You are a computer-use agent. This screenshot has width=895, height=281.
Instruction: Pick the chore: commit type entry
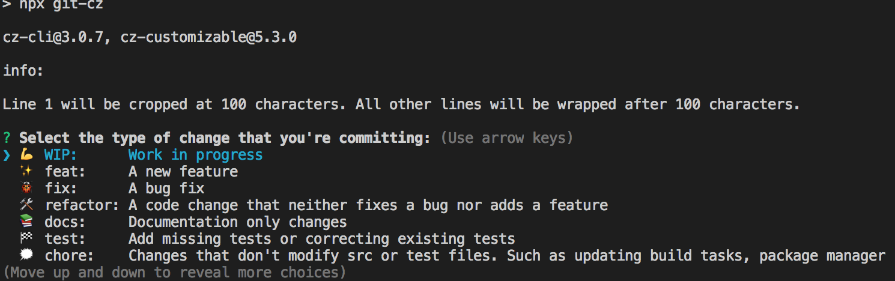[69, 256]
